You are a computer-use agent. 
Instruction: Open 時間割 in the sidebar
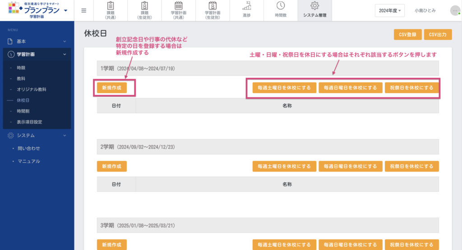point(23,111)
